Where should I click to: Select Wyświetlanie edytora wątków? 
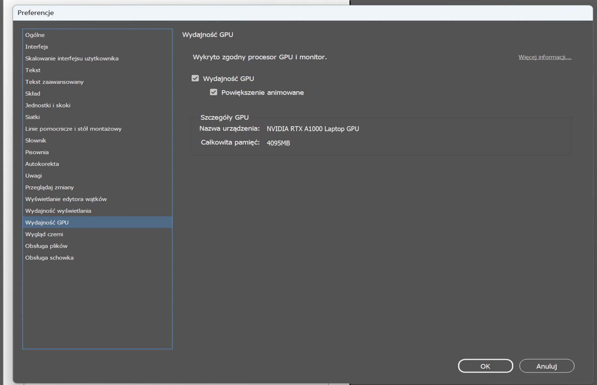[x=66, y=199]
